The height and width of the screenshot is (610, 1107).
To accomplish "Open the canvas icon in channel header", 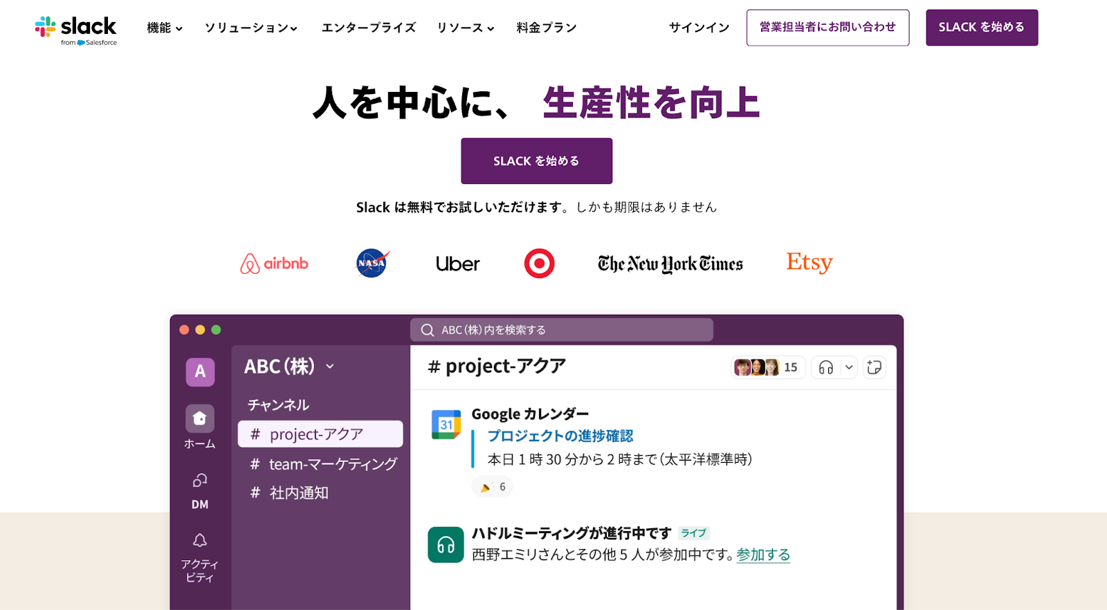I will coord(875,367).
